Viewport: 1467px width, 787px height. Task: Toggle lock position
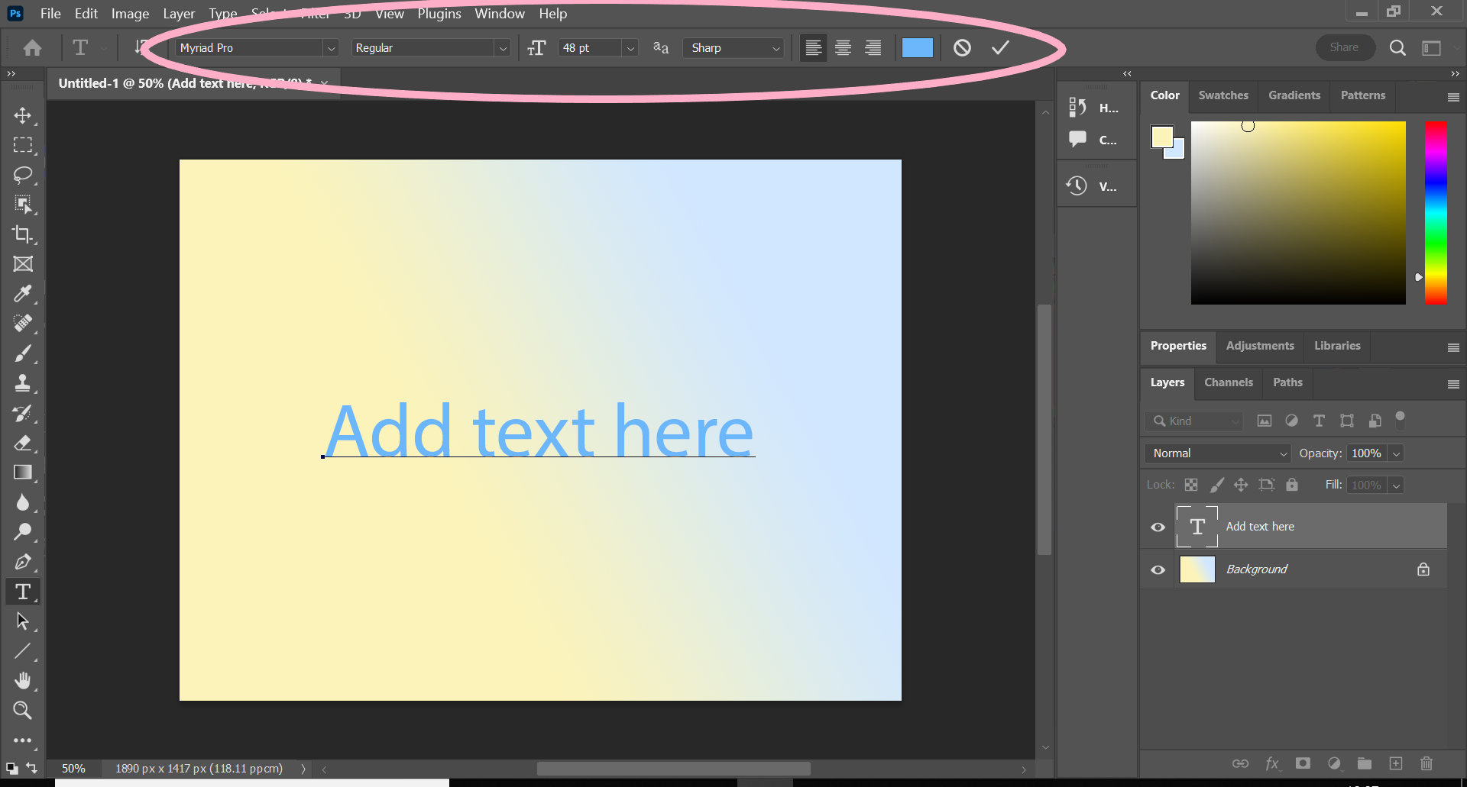pyautogui.click(x=1241, y=485)
